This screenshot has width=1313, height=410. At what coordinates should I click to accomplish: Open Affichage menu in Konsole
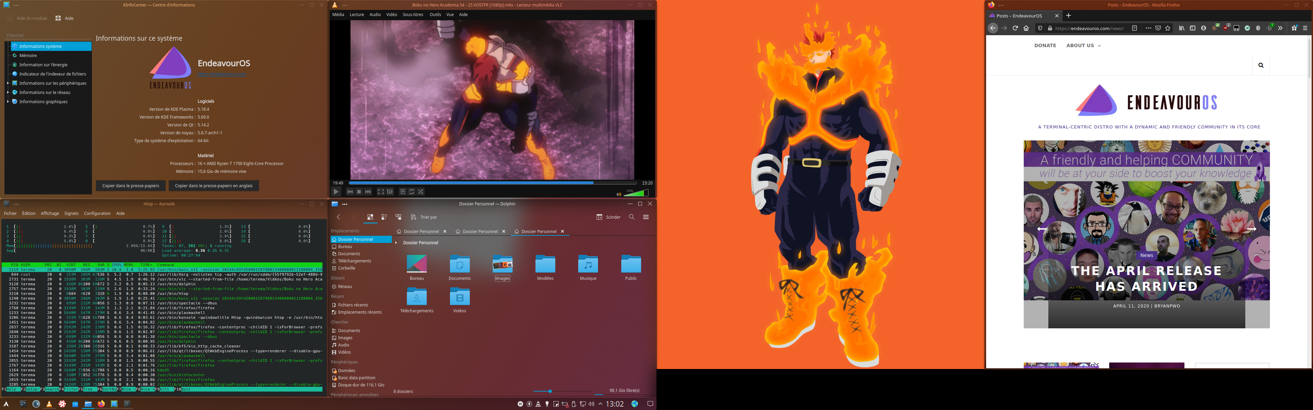(50, 214)
